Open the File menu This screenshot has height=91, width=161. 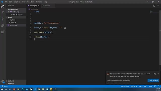point(6,2)
